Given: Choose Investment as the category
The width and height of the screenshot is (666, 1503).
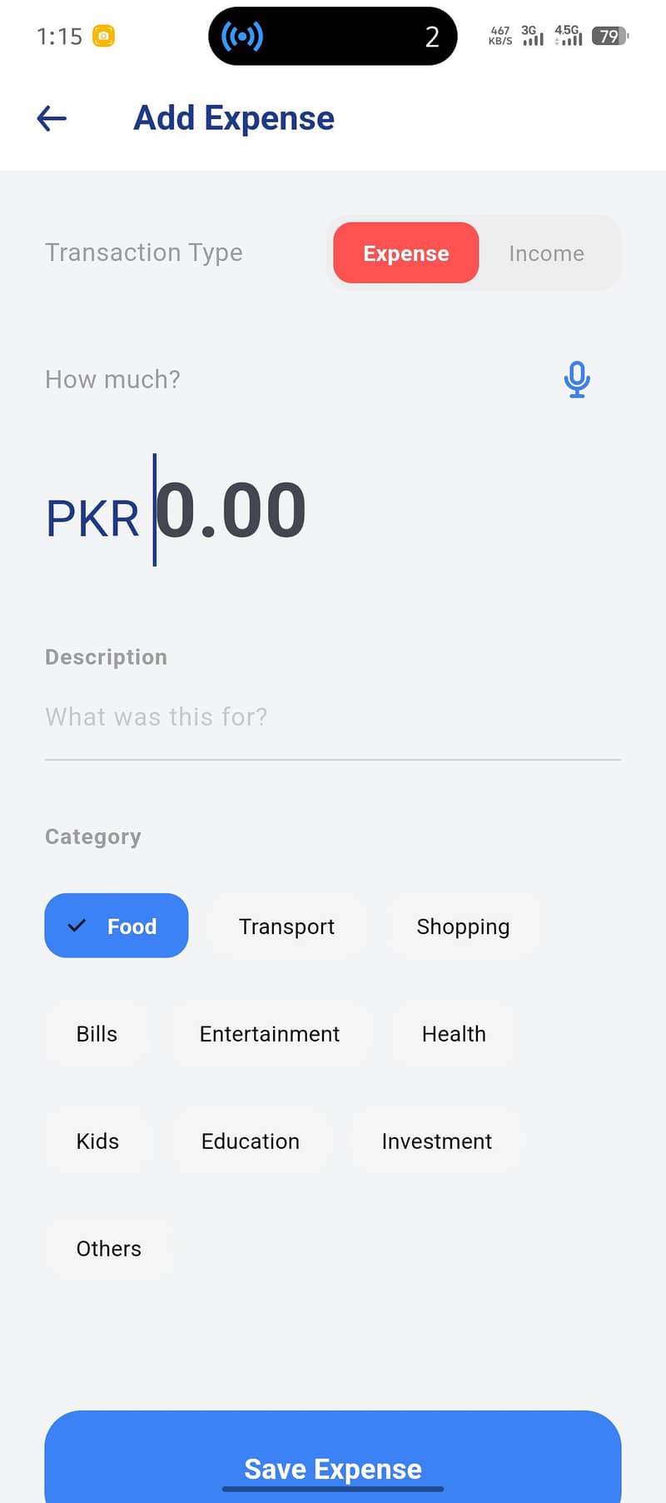Looking at the screenshot, I should 436,1141.
